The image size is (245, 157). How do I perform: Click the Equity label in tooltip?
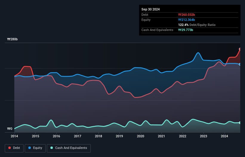(x=146, y=20)
